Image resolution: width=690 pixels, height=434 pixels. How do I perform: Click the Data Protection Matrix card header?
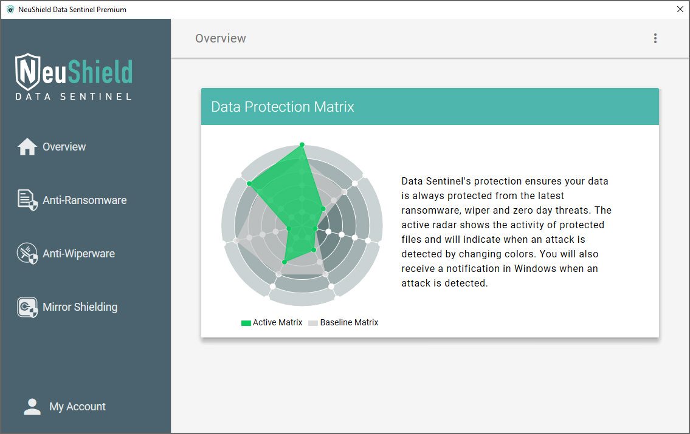point(430,107)
